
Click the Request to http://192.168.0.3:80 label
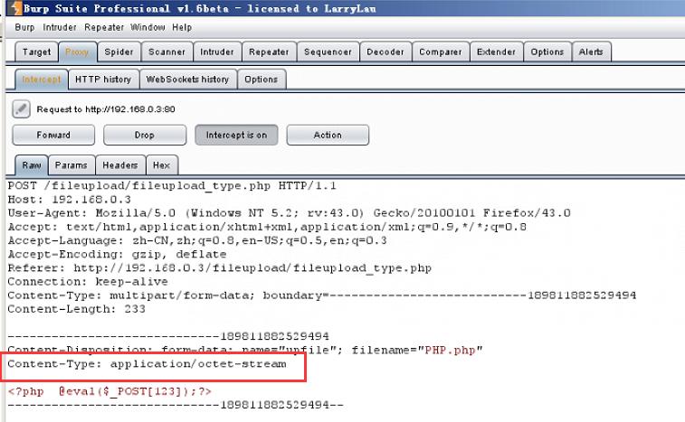click(x=106, y=109)
